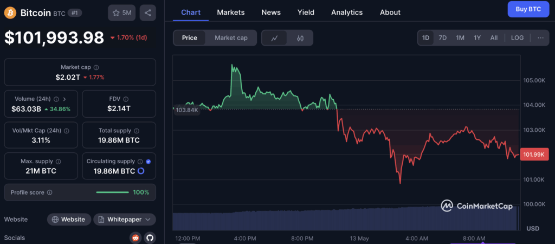The width and height of the screenshot is (555, 244).
Task: Click the Max. supply info icon
Action: click(59, 162)
